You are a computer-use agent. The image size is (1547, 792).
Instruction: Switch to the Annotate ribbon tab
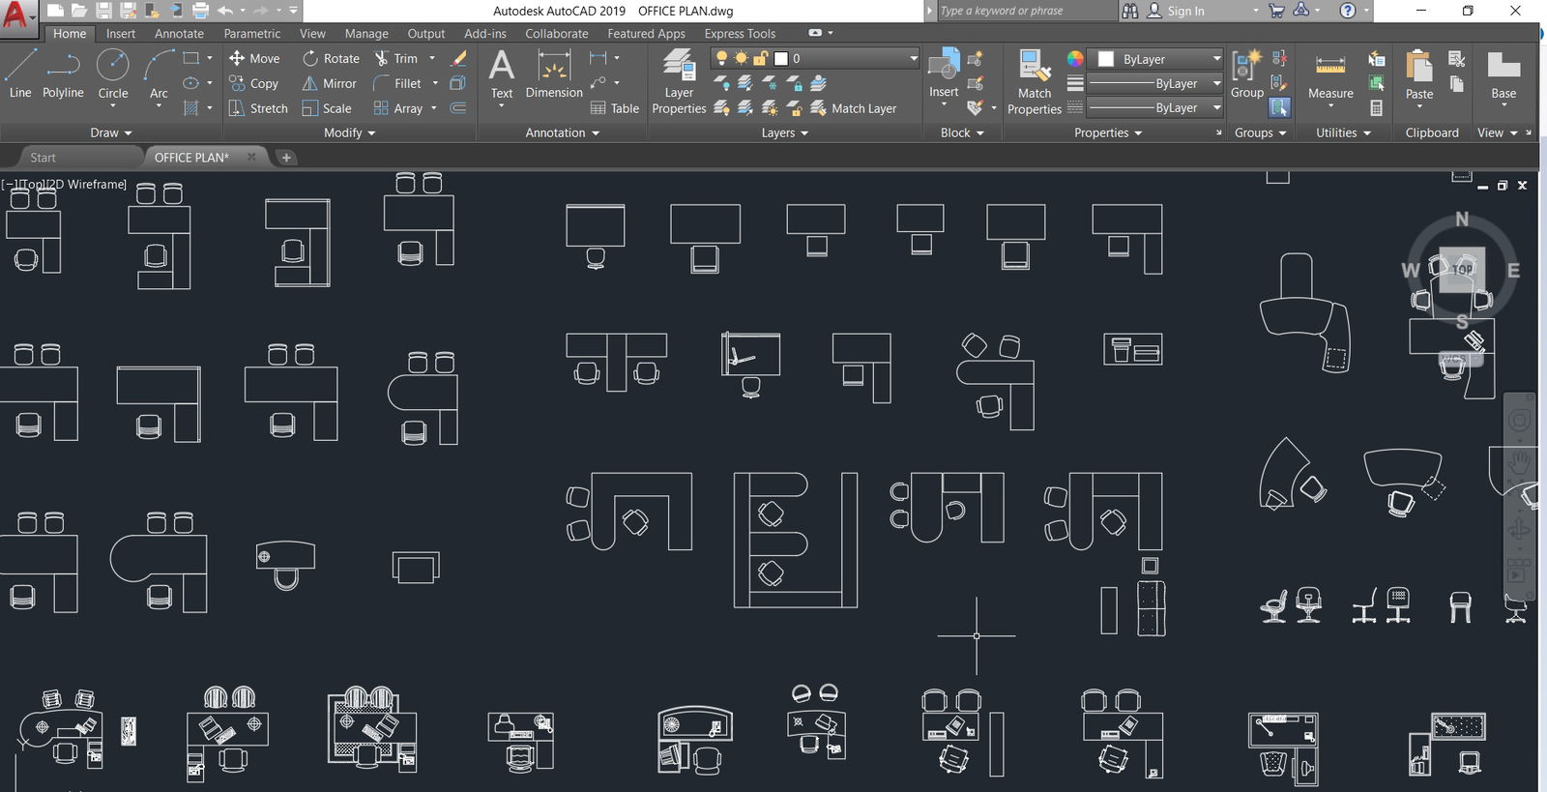(179, 33)
